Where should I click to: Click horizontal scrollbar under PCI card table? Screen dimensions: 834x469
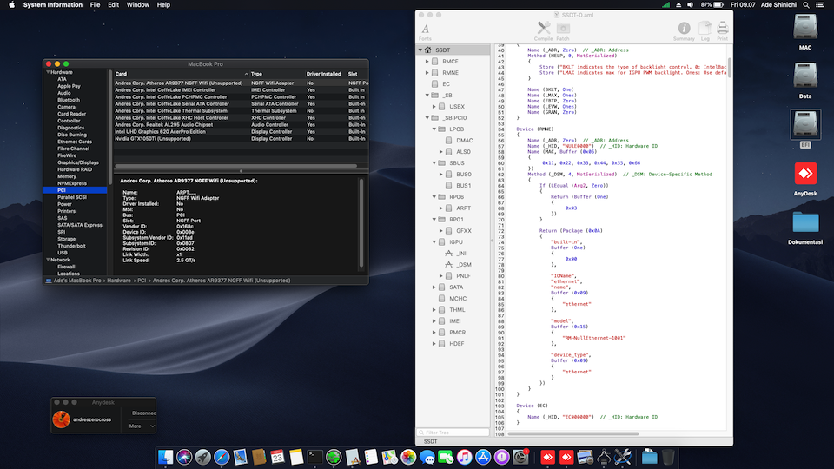pyautogui.click(x=235, y=165)
